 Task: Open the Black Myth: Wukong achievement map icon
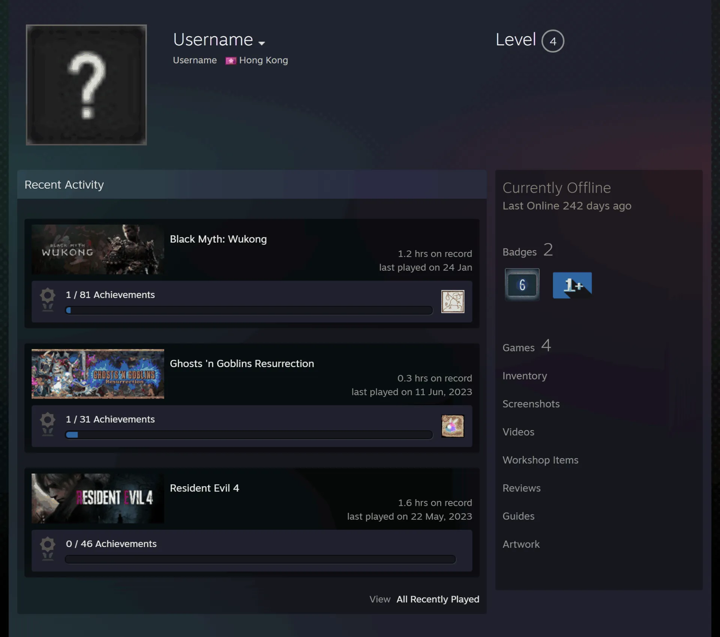click(453, 301)
